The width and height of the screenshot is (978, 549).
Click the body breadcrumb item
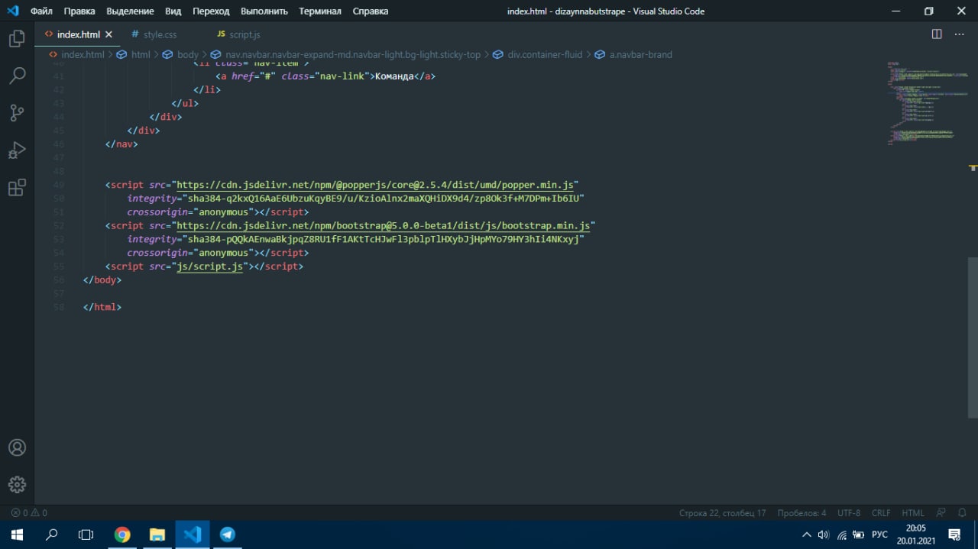pyautogui.click(x=180, y=54)
